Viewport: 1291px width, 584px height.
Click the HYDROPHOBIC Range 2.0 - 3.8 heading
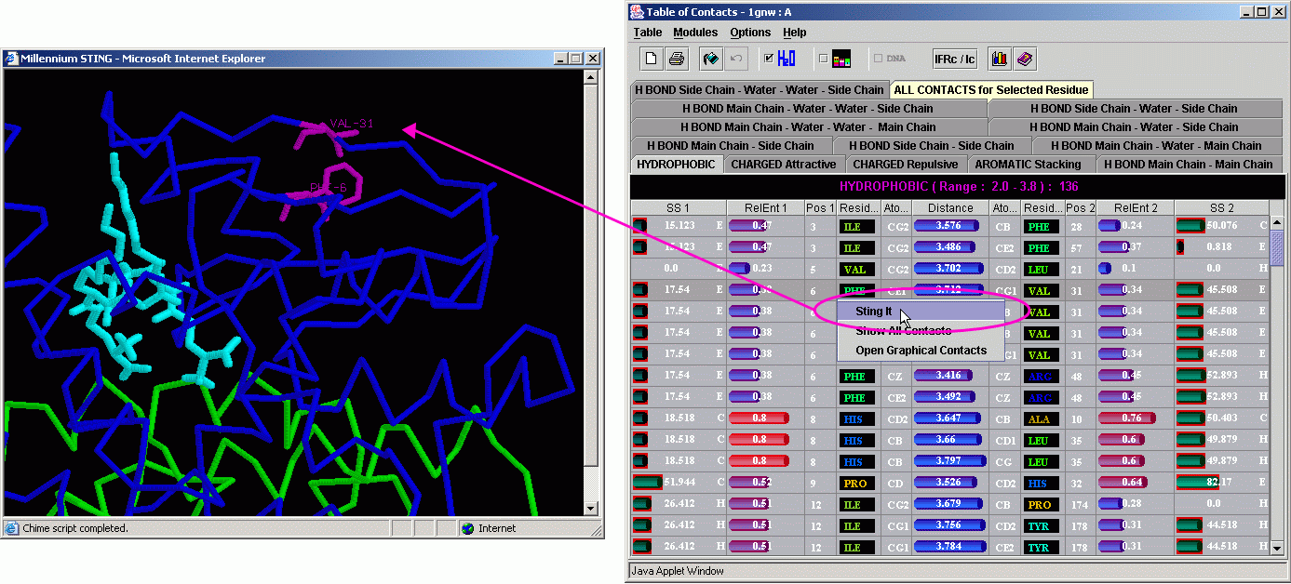(959, 186)
